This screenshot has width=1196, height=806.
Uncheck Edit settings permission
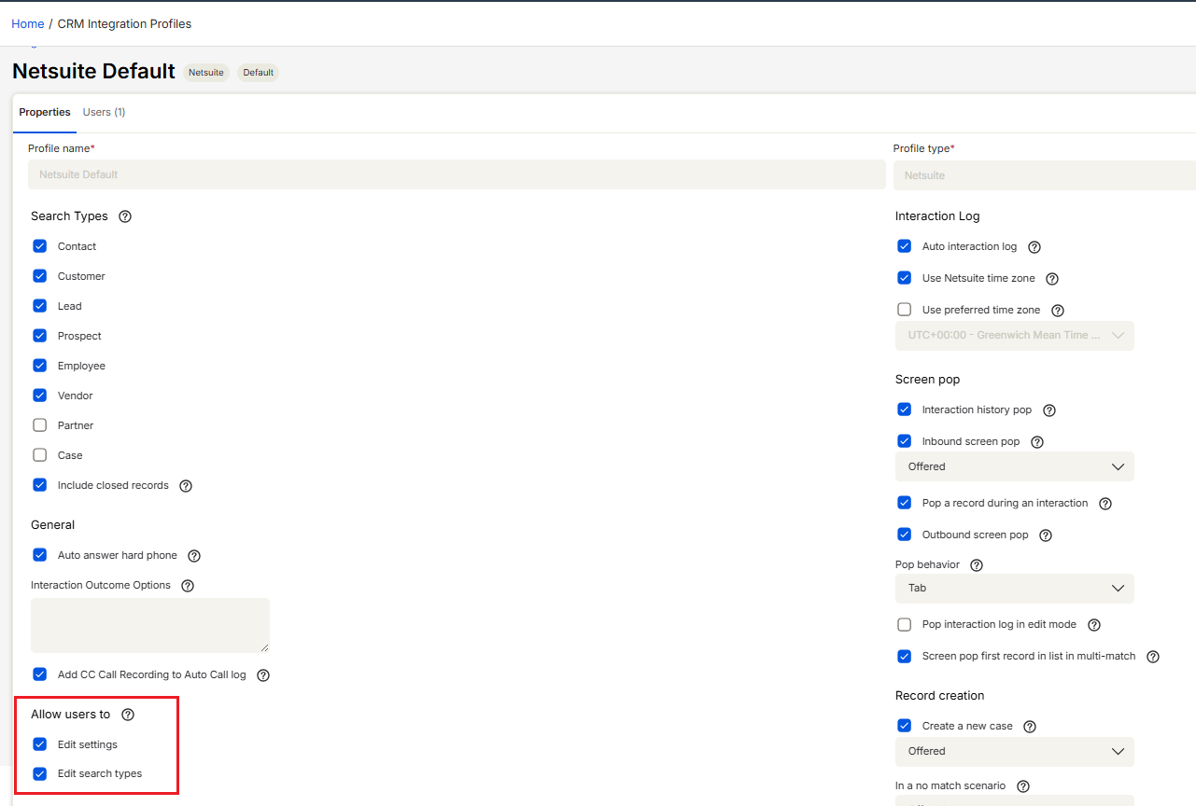pyautogui.click(x=40, y=744)
